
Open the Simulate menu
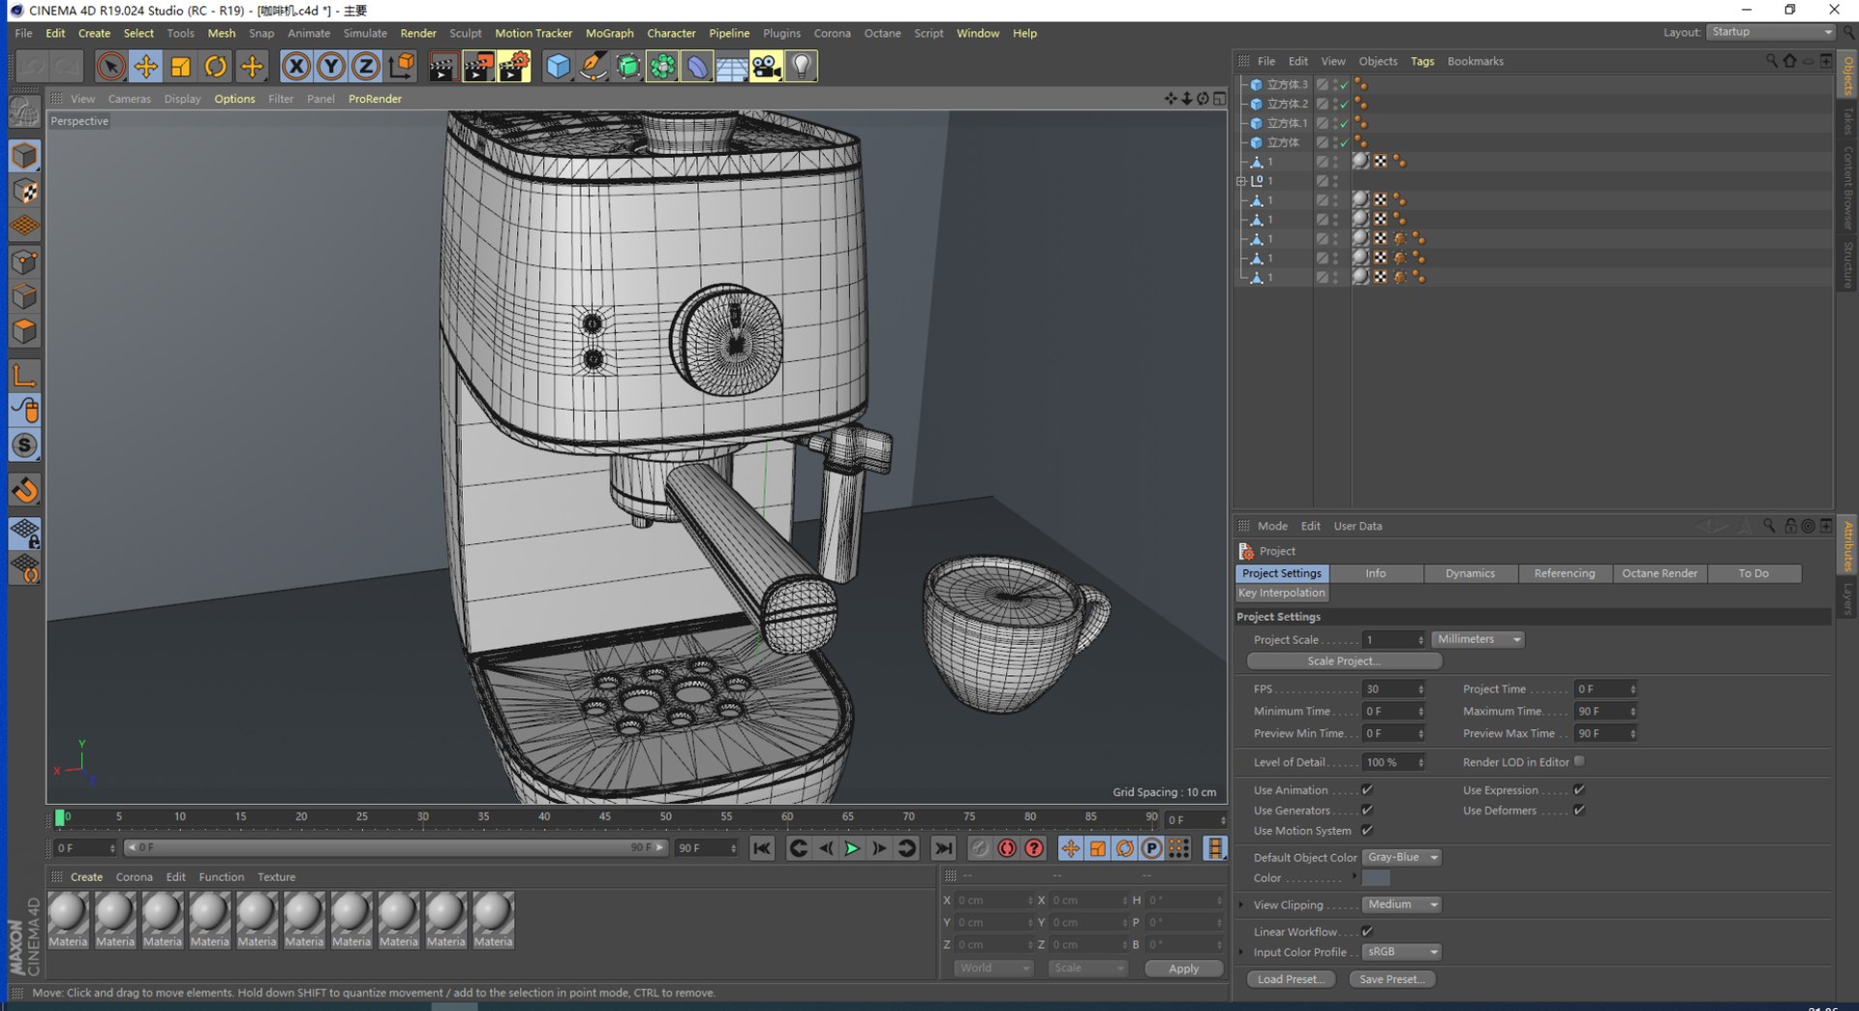tap(365, 33)
